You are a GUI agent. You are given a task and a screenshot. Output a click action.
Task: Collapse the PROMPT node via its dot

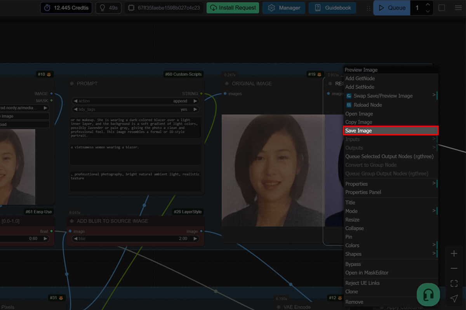(72, 84)
